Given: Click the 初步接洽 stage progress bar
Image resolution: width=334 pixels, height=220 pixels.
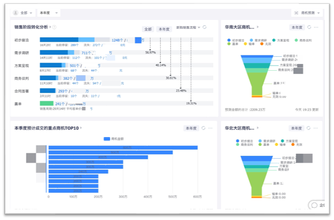Looking at the screenshot, I should [127, 40].
